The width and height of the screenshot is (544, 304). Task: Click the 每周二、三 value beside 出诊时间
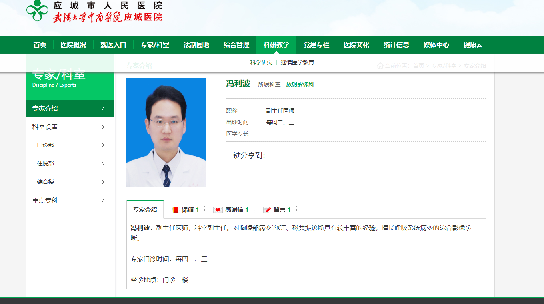point(280,122)
